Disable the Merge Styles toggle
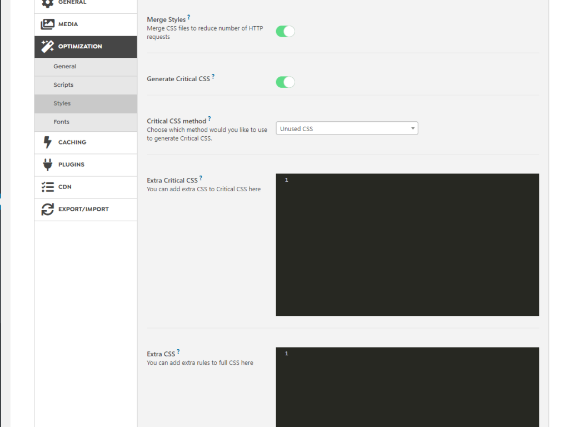The height and width of the screenshot is (427, 569). [x=285, y=32]
